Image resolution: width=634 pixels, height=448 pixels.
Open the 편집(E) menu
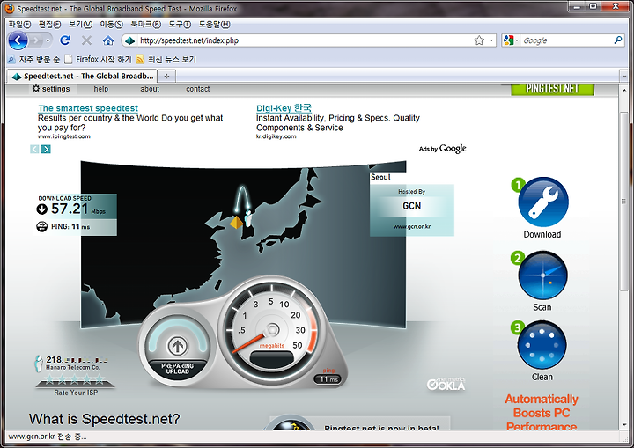pos(49,25)
